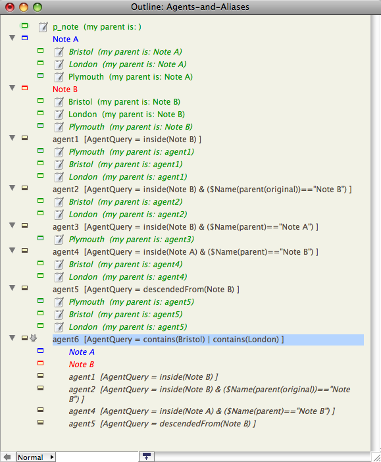Image resolution: width=381 pixels, height=462 pixels.
Task: Collapse the agent3 results
Action: click(12, 225)
